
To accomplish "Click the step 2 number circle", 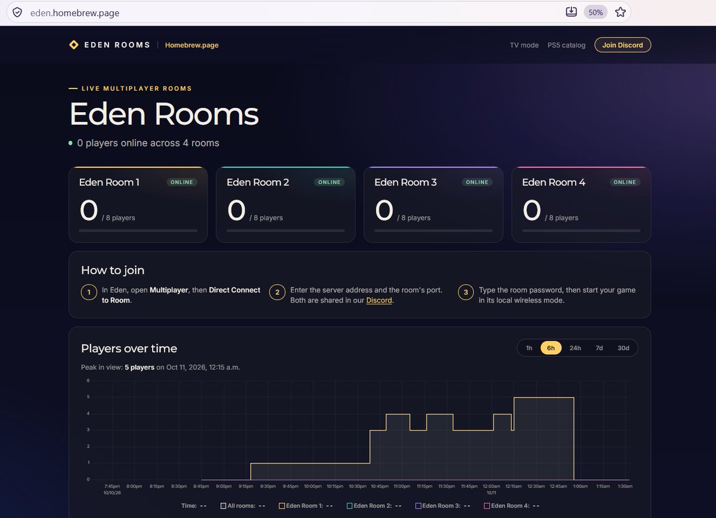I will (x=277, y=292).
